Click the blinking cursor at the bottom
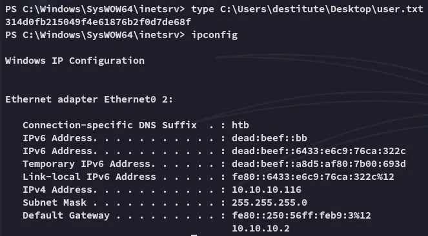 click(x=194, y=235)
